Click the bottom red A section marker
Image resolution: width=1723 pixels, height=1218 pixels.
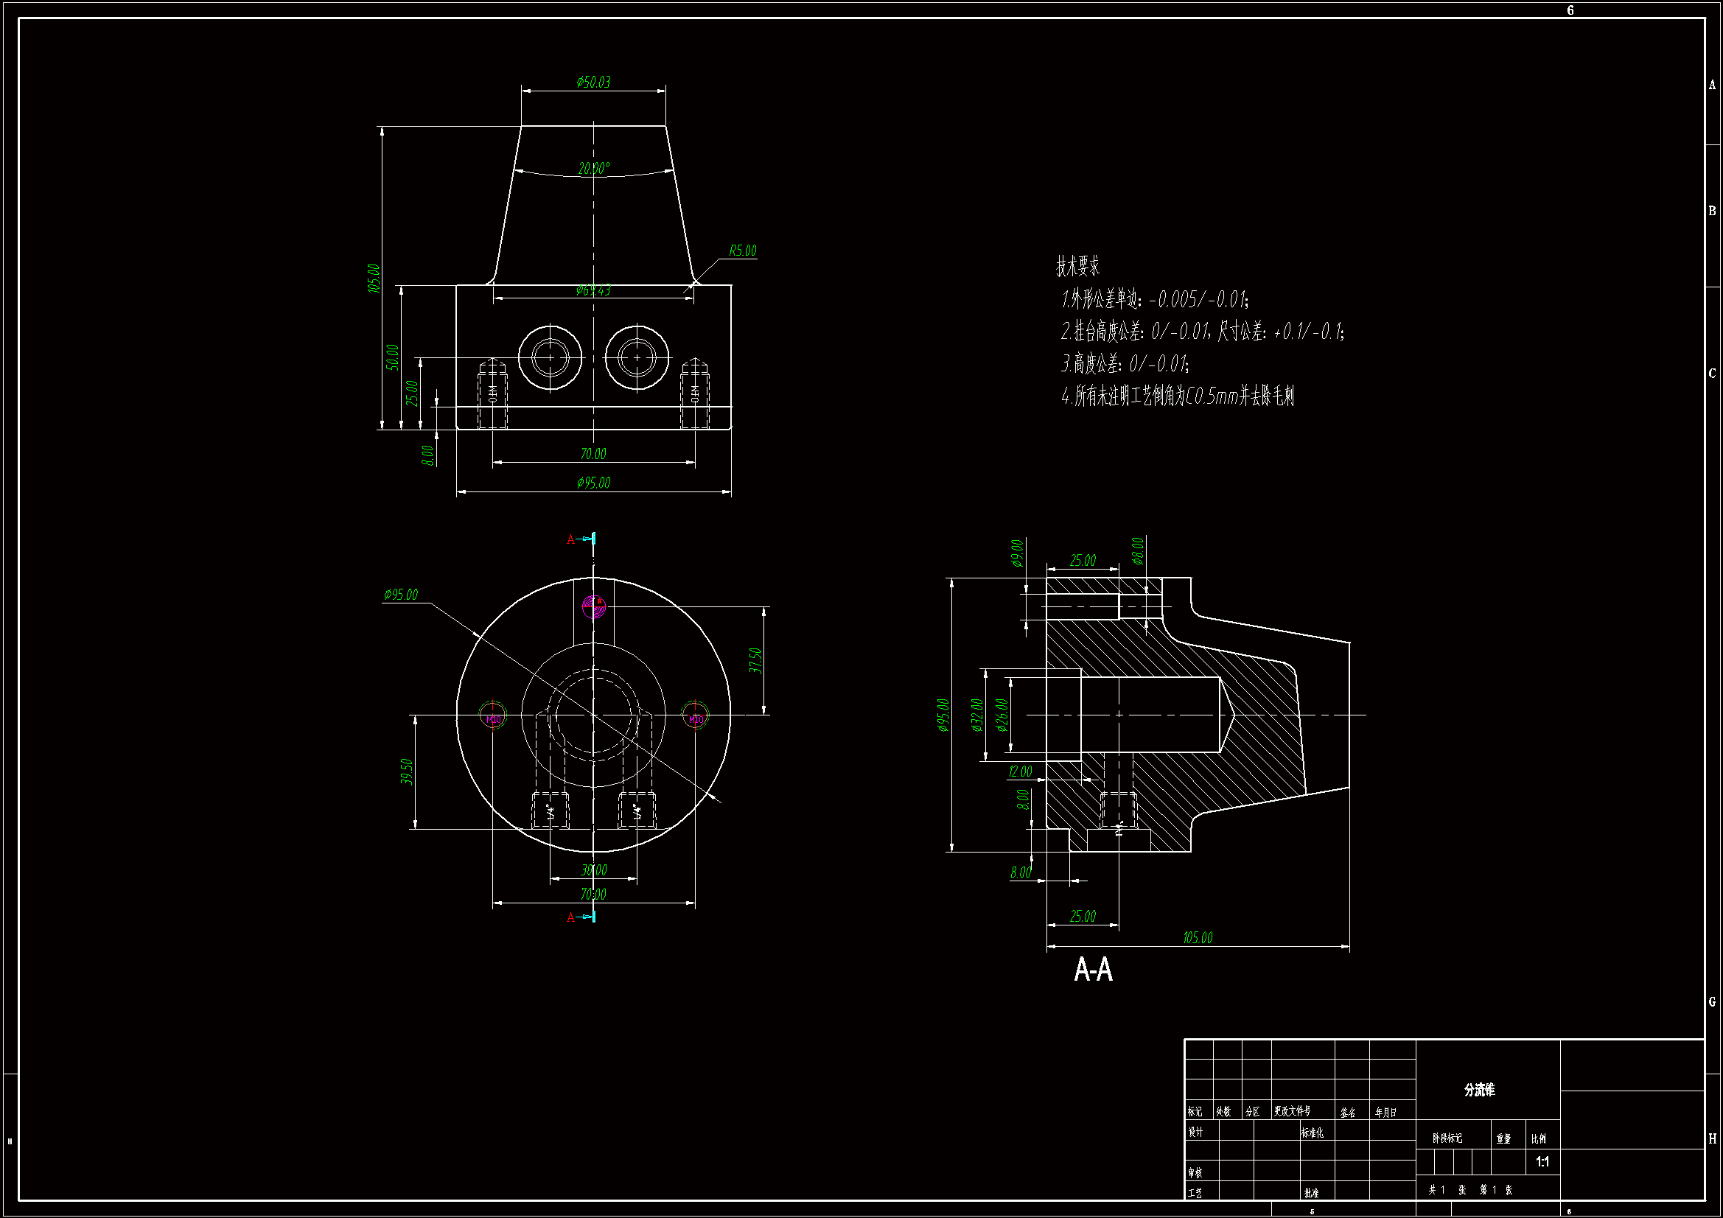570,917
